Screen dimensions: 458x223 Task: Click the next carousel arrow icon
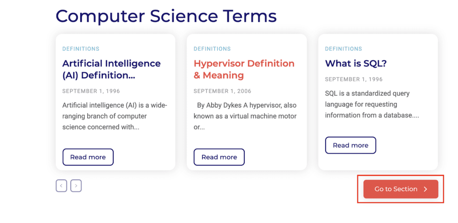pos(76,186)
